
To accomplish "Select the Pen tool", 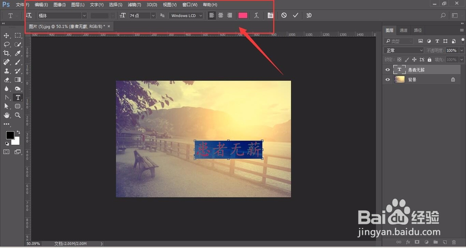I will pyautogui.click(x=6, y=97).
